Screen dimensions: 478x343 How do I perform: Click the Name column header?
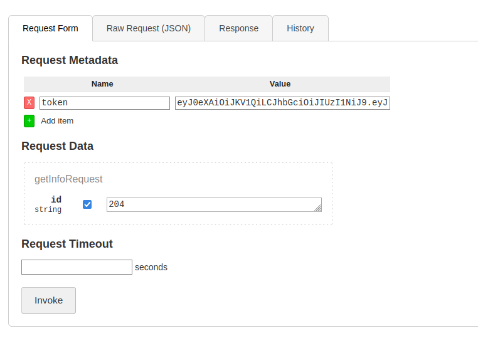102,84
